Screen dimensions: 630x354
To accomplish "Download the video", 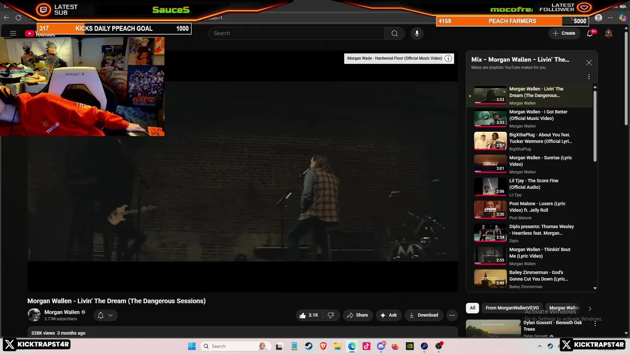I will [423, 315].
